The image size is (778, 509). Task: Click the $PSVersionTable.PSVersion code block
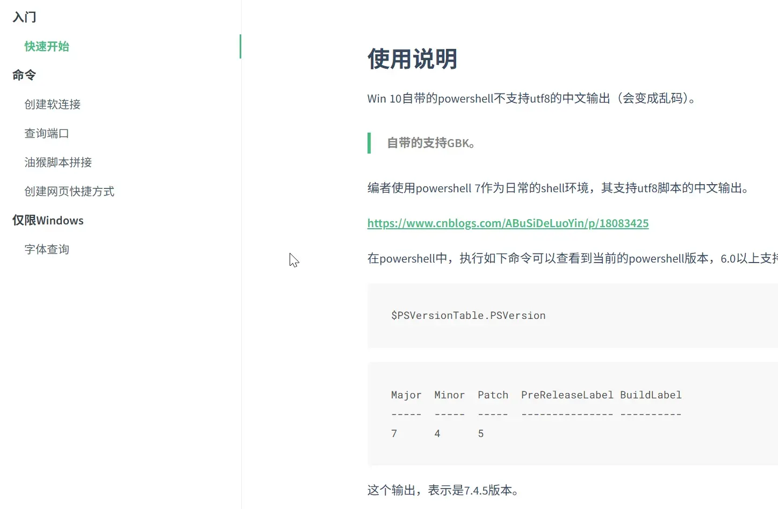click(x=573, y=316)
